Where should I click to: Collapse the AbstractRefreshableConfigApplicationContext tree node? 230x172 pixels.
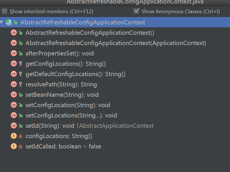(2, 22)
